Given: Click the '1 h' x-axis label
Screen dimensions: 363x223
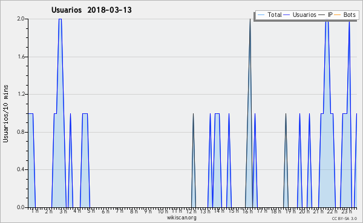Looking at the screenshot, I should point(35,211).
